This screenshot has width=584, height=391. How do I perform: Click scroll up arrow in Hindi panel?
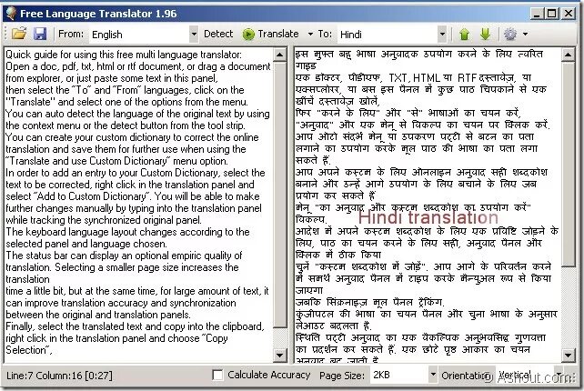pos(568,55)
